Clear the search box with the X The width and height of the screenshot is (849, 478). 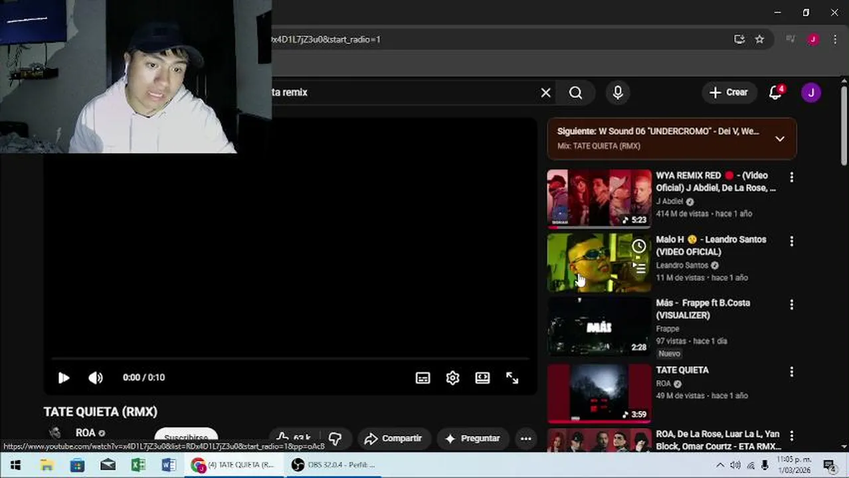tap(545, 93)
